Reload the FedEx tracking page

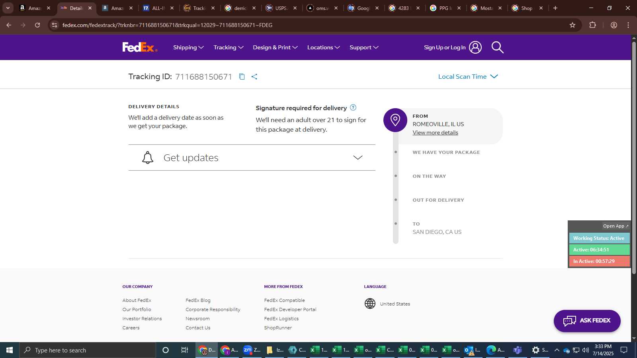click(x=37, y=25)
